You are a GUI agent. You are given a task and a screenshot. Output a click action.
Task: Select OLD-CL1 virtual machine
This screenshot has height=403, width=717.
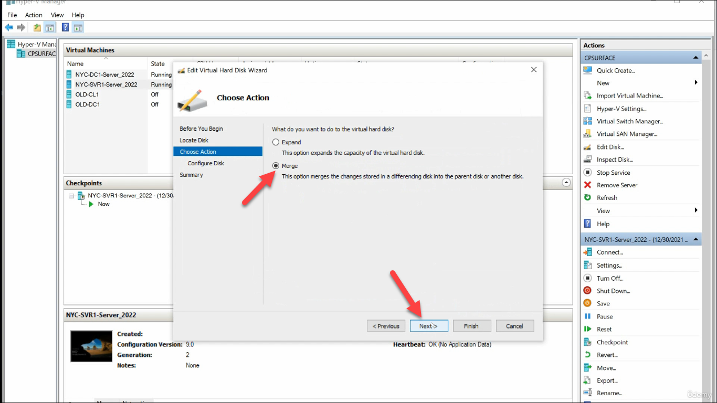(x=87, y=94)
